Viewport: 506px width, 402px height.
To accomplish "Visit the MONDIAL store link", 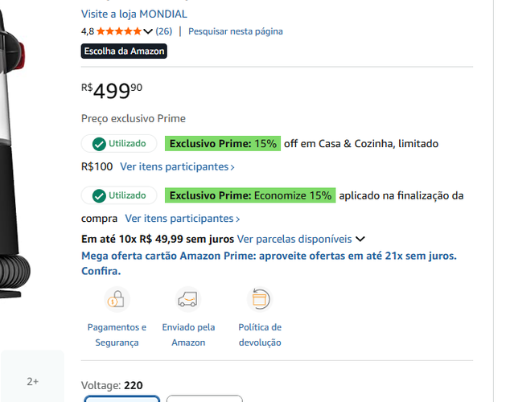I will tap(134, 14).
